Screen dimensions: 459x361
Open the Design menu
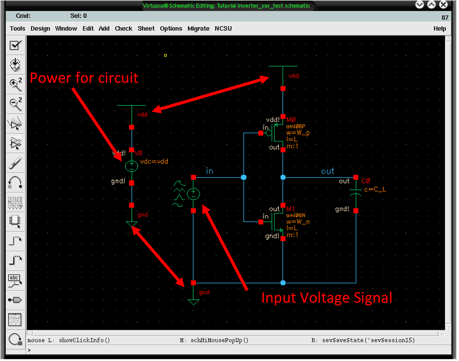click(40, 28)
